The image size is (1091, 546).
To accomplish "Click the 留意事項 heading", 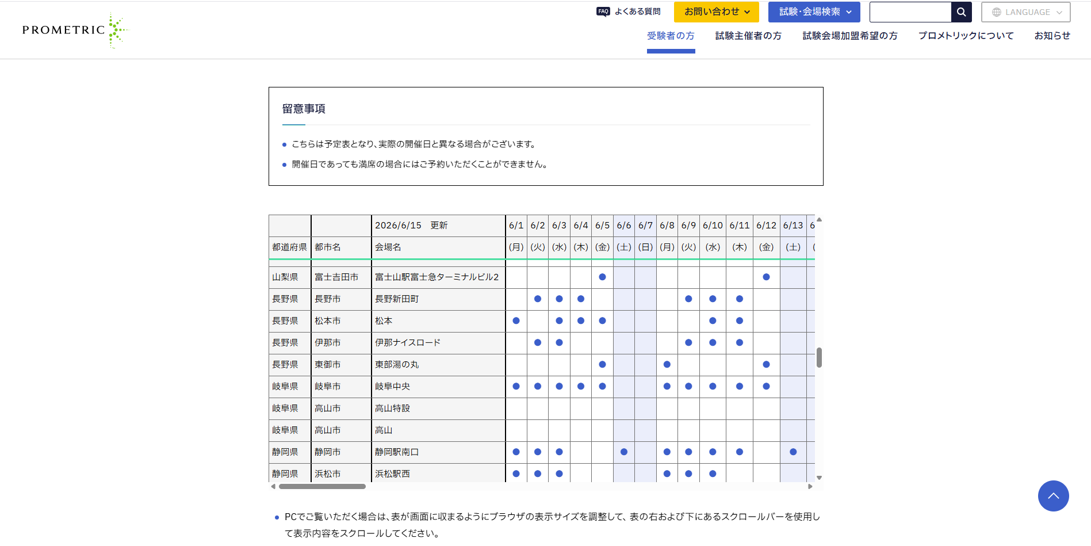I will tap(304, 109).
